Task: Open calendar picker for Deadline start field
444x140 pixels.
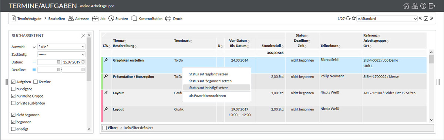Action: 59,69
